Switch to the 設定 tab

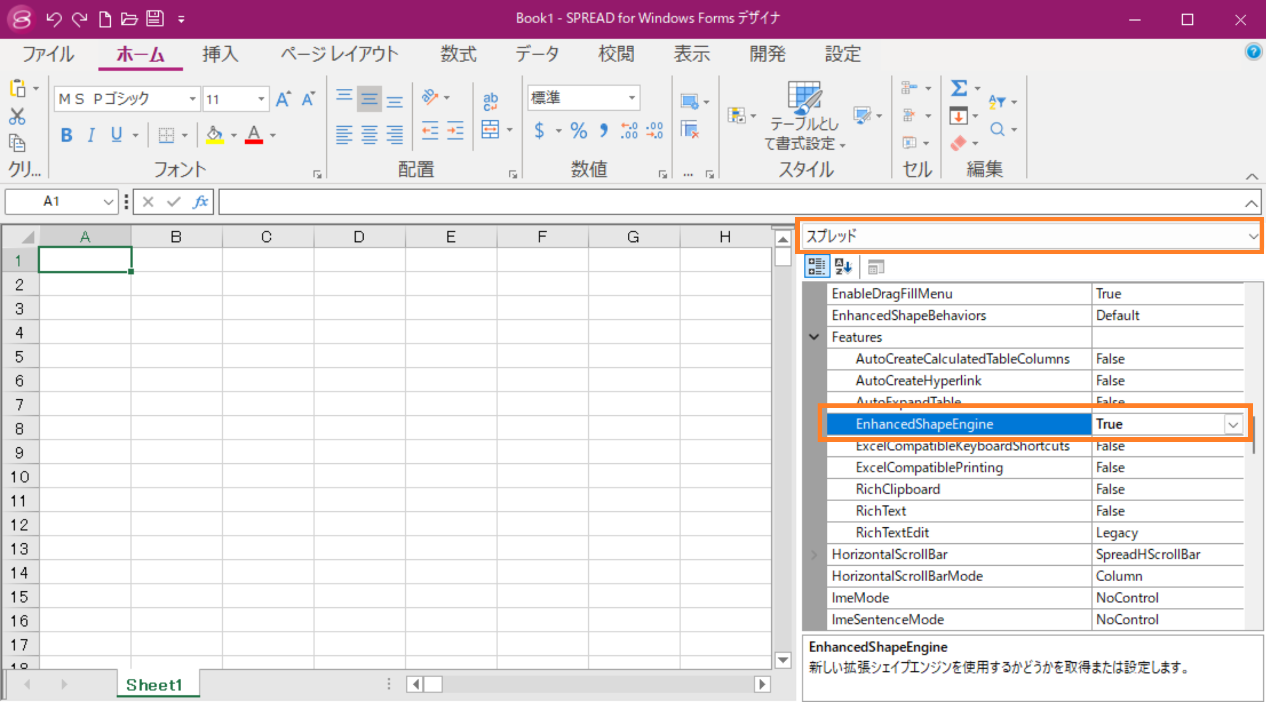(x=843, y=54)
